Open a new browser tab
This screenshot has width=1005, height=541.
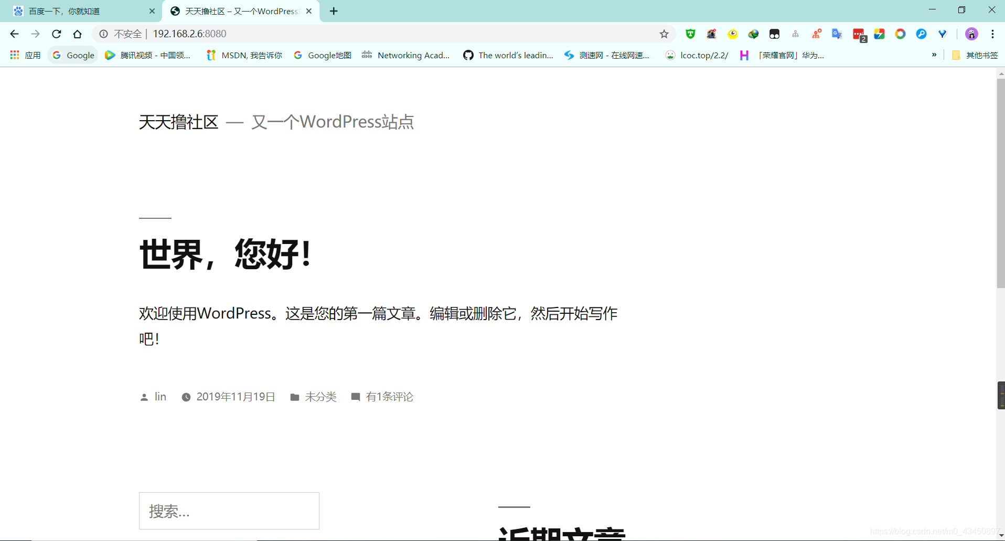point(334,11)
